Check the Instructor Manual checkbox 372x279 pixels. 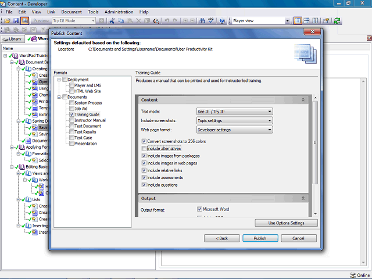click(71, 120)
